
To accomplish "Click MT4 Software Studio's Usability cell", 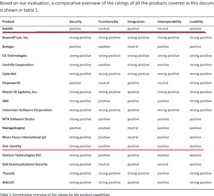I will (x=195, y=119).
